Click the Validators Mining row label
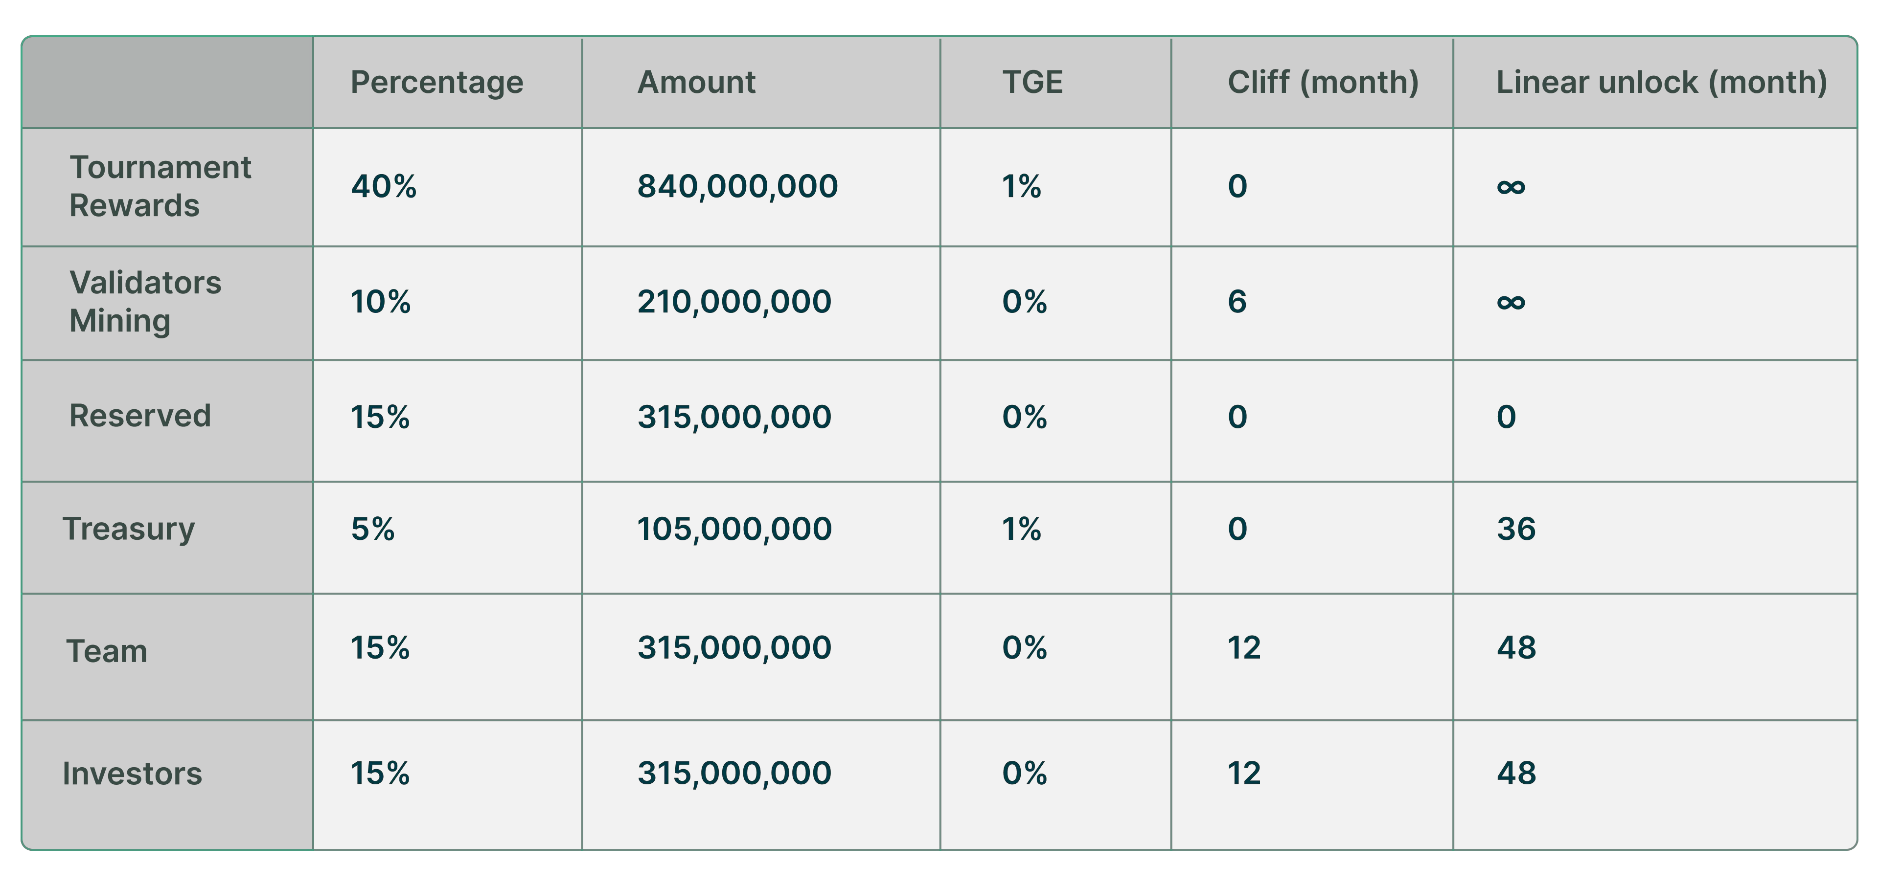The height and width of the screenshot is (886, 1879). [145, 302]
